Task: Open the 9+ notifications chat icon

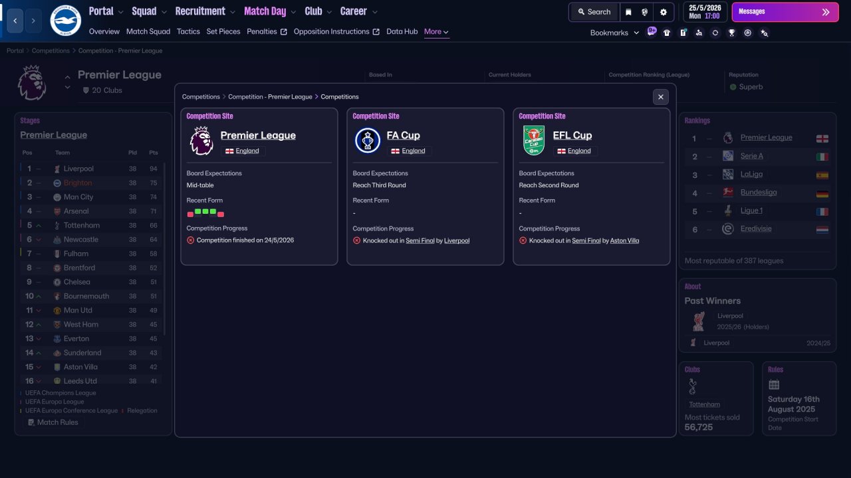Action: point(652,32)
